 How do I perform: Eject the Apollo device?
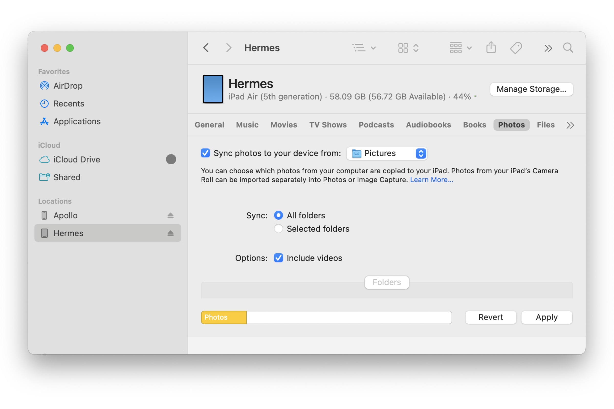click(x=170, y=215)
